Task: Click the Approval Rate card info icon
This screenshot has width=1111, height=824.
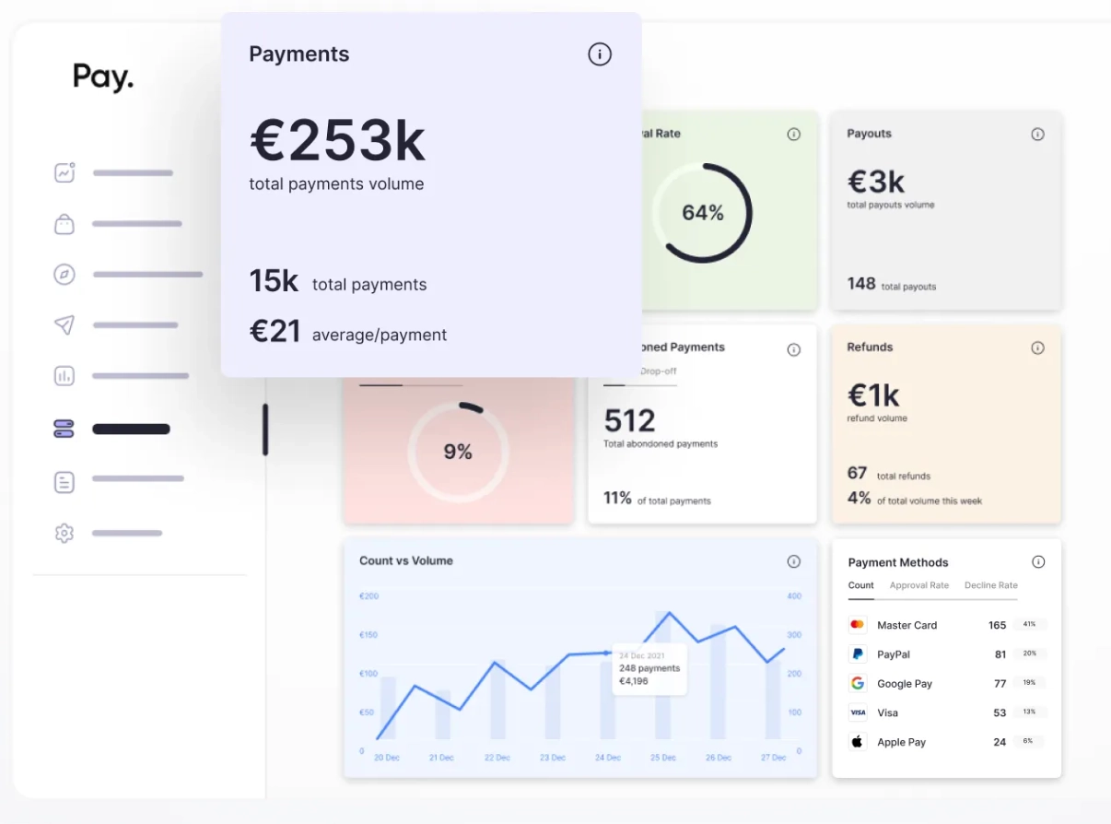Action: point(794,135)
